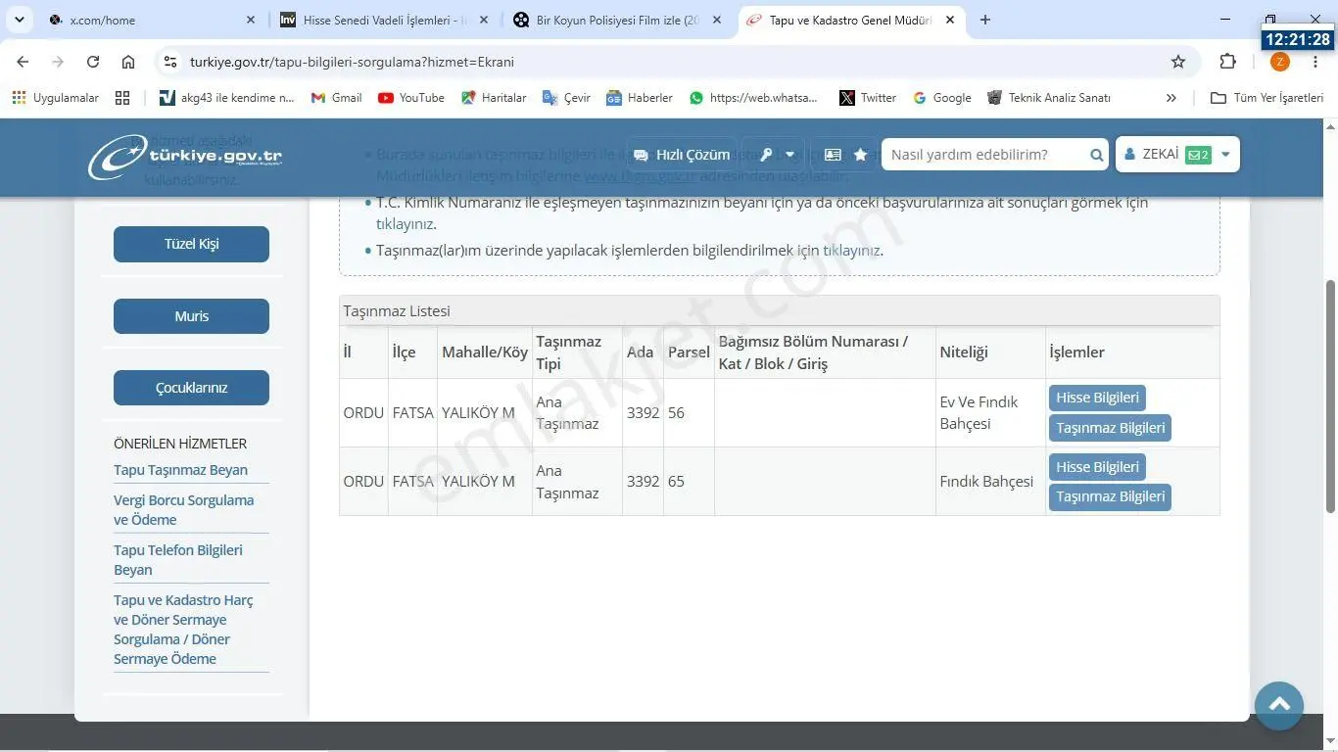Viewport: 1338px width, 752px height.
Task: Open the Chrome three-dot menu
Action: point(1315,62)
